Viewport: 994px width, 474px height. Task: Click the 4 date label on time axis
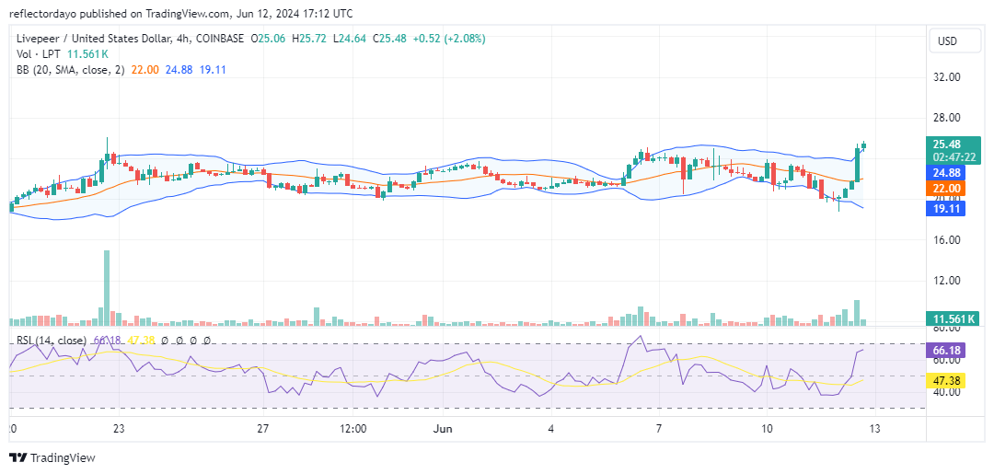(x=551, y=428)
